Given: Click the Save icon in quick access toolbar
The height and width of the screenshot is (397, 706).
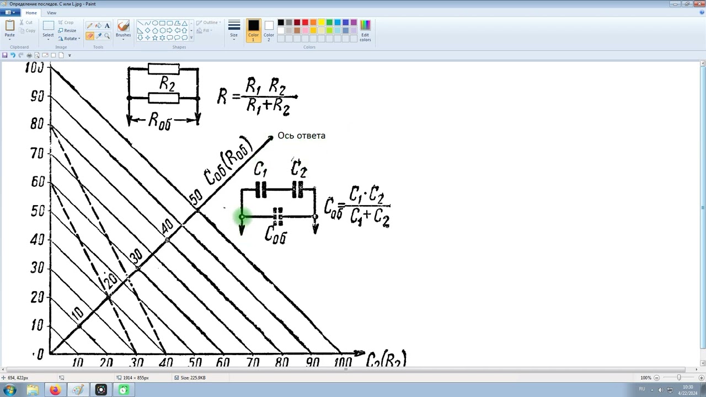Looking at the screenshot, I should 5,55.
